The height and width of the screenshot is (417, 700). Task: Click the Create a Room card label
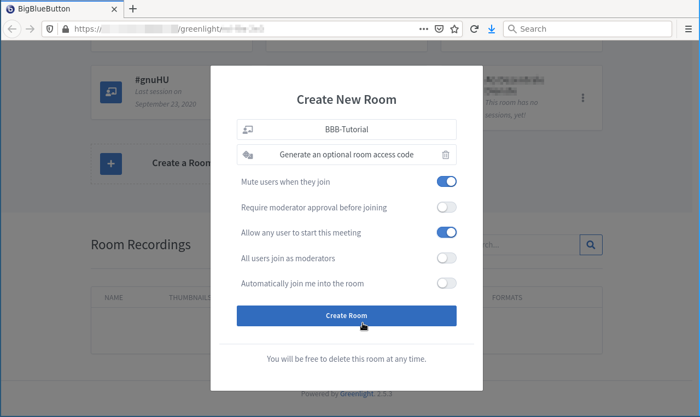(182, 163)
